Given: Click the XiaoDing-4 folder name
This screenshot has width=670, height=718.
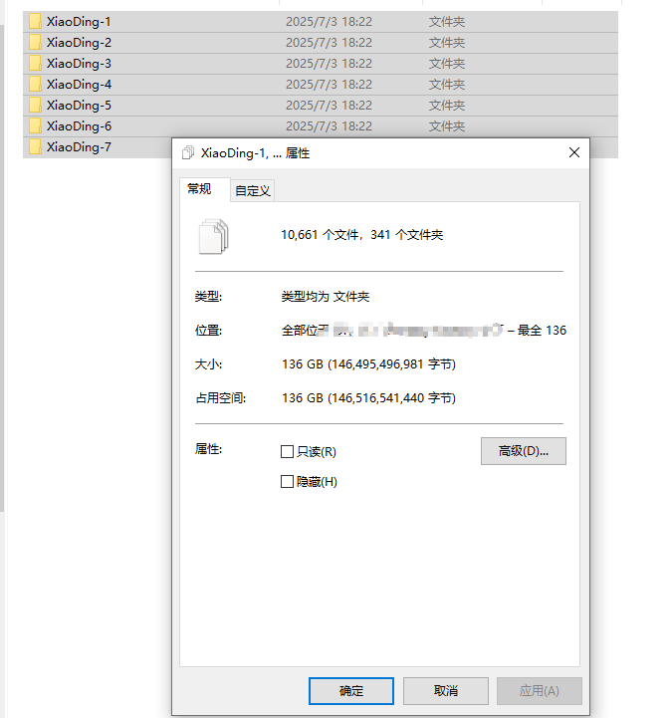Looking at the screenshot, I should point(79,85).
